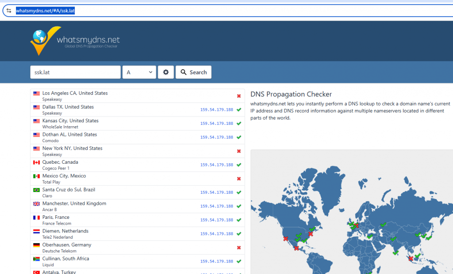
Task: Click the United Kingdom flag for Manchester
Action: click(x=36, y=204)
